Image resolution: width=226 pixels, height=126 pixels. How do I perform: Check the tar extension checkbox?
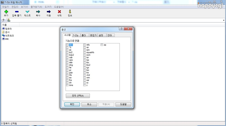(84, 58)
